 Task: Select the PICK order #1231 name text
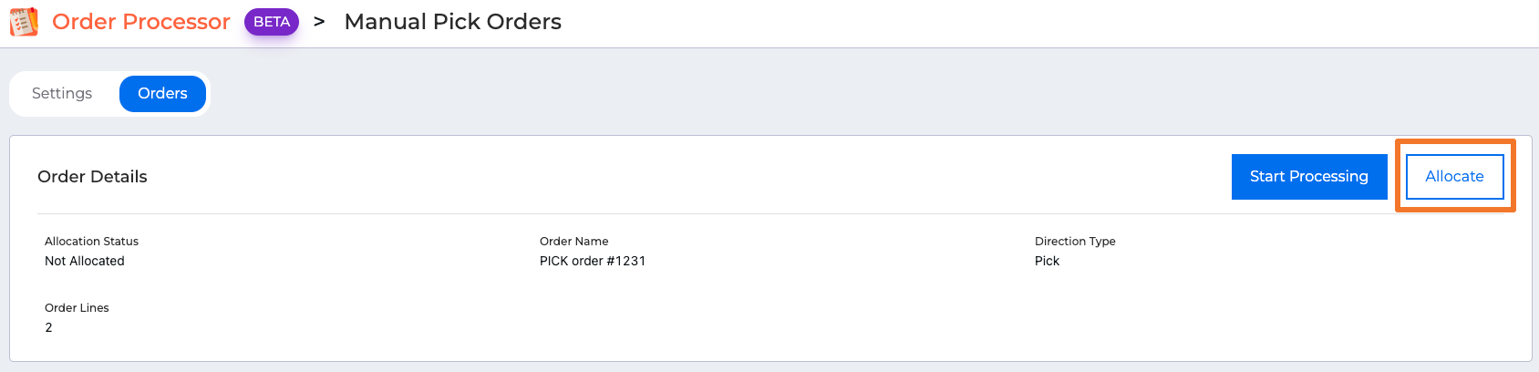pos(593,261)
